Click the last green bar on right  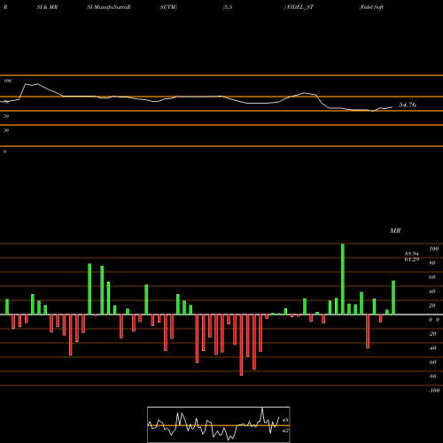point(393,298)
